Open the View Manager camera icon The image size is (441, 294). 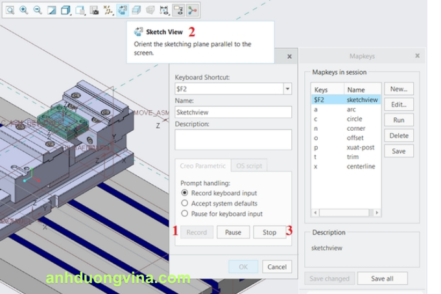94,10
